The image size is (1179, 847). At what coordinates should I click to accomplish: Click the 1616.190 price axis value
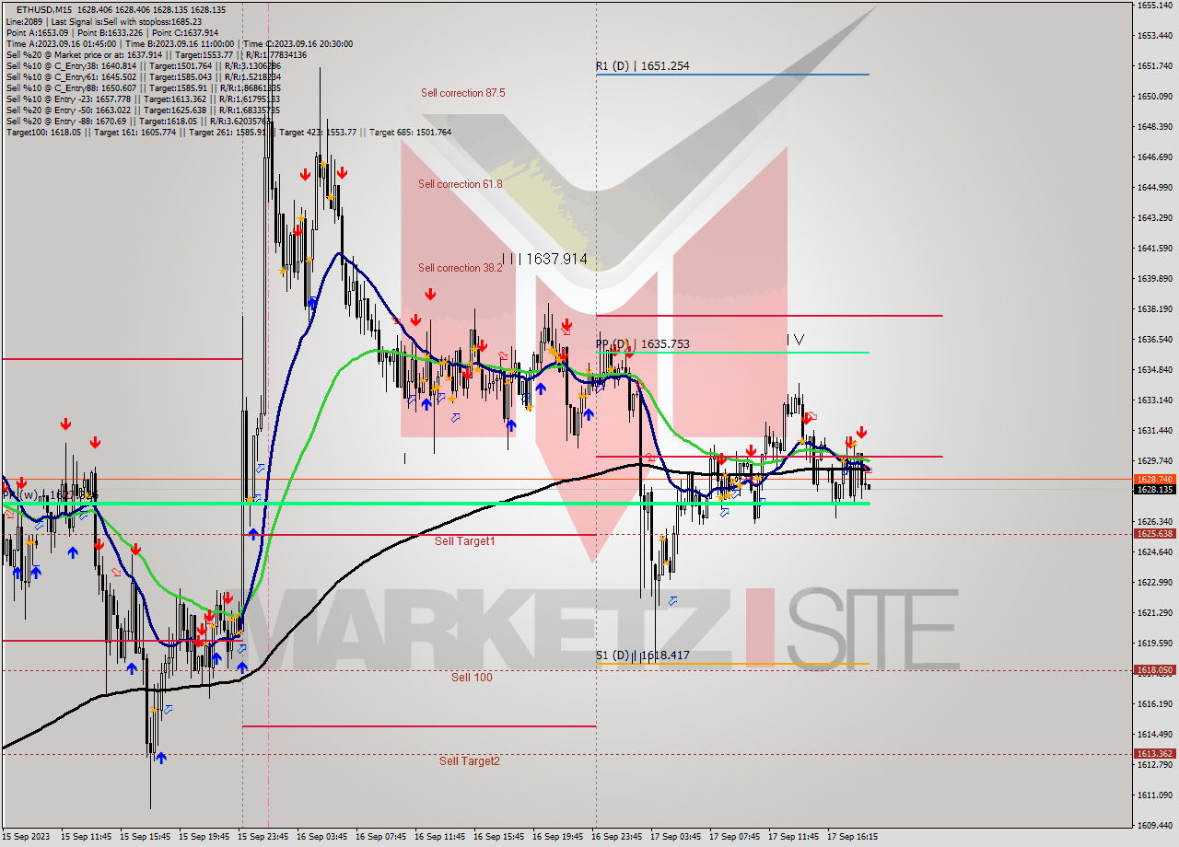[1154, 704]
